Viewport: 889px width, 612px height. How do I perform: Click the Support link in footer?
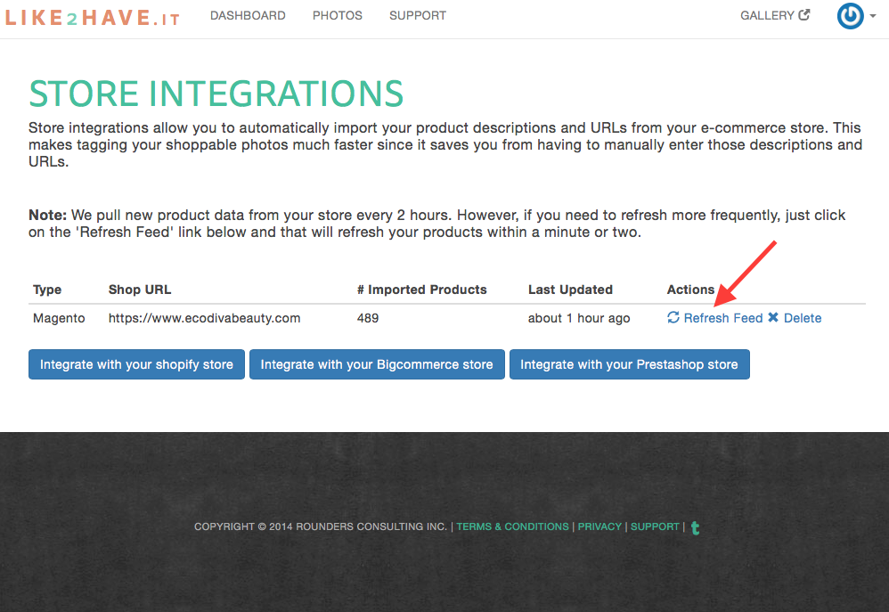point(655,526)
